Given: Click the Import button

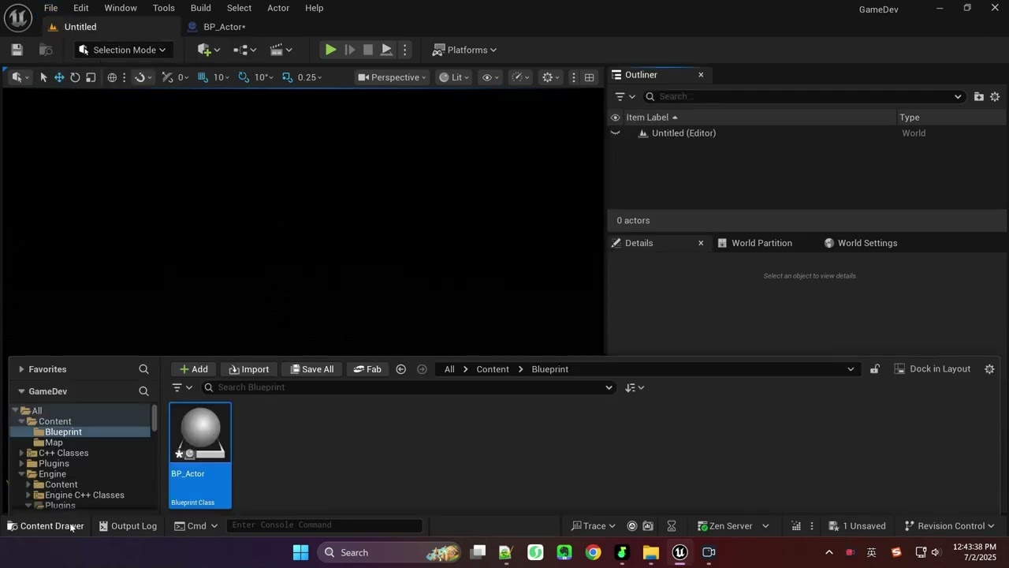Looking at the screenshot, I should pyautogui.click(x=249, y=369).
